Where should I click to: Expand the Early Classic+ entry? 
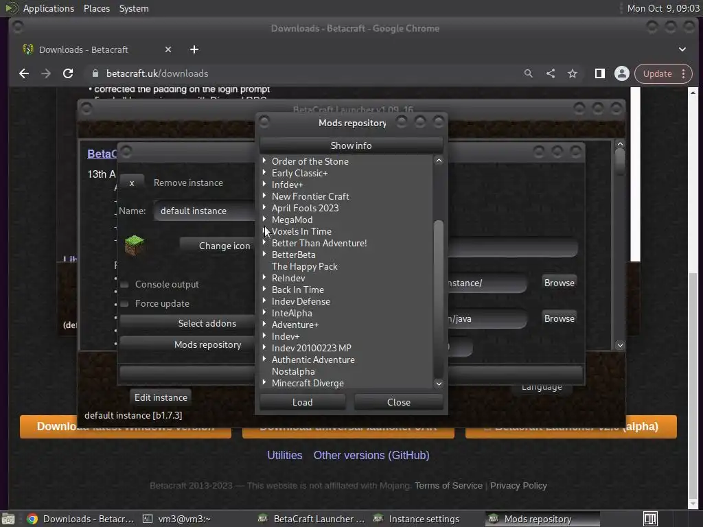264,172
